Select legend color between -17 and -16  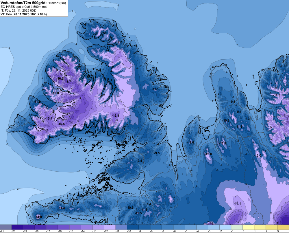52,227
